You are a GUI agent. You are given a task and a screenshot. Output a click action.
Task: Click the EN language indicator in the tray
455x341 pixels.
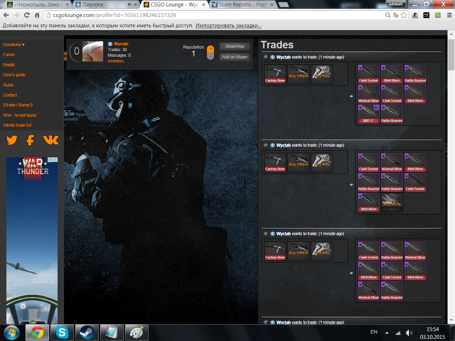(374, 332)
